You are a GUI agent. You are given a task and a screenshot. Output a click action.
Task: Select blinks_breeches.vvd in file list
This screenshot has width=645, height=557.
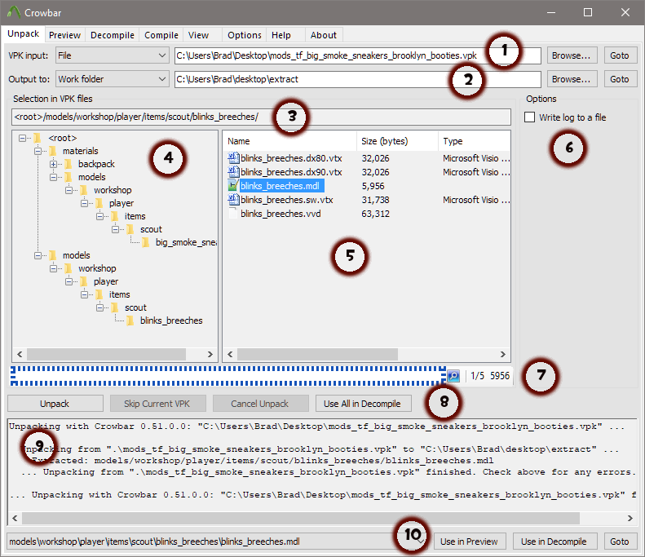[x=281, y=214]
